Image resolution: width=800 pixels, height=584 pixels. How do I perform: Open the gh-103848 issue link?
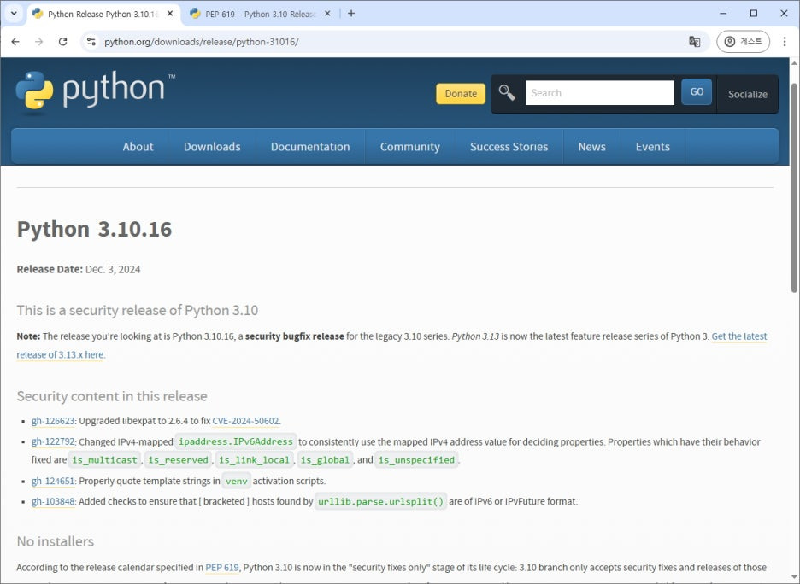[53, 501]
